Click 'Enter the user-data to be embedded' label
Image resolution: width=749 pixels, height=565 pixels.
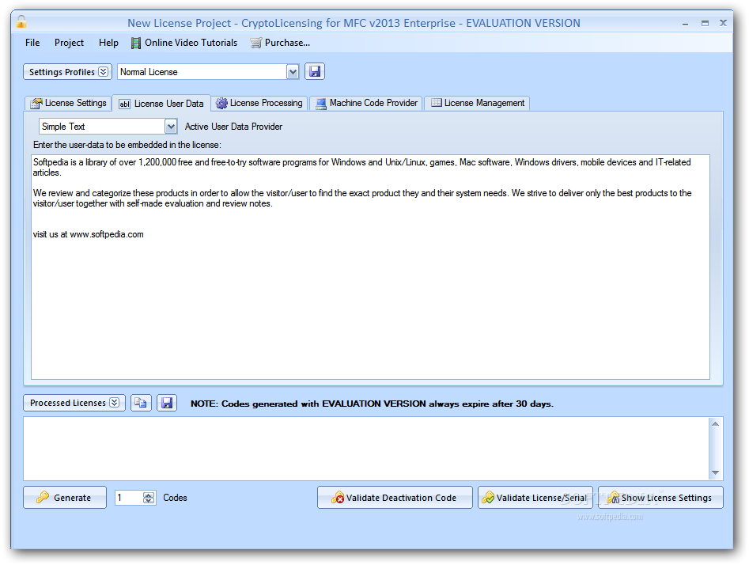[x=127, y=145]
